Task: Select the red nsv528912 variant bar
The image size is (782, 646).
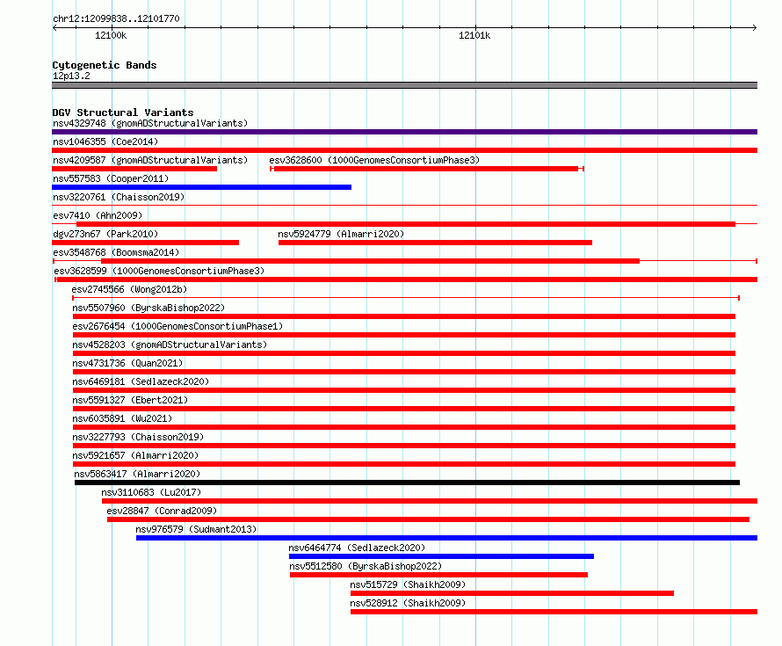Action: [x=554, y=612]
